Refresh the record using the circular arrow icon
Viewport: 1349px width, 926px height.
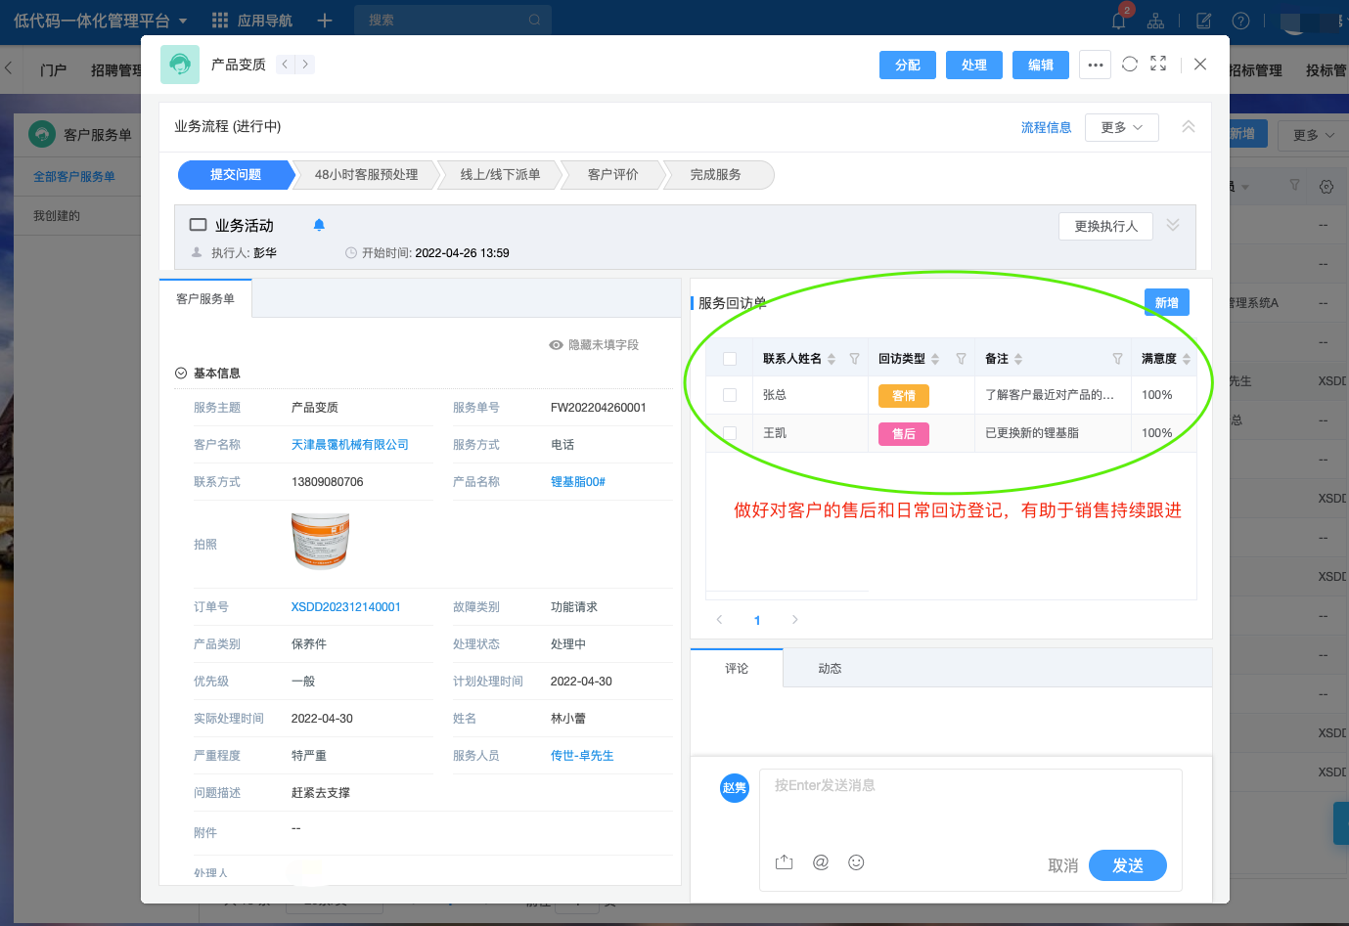tap(1130, 65)
